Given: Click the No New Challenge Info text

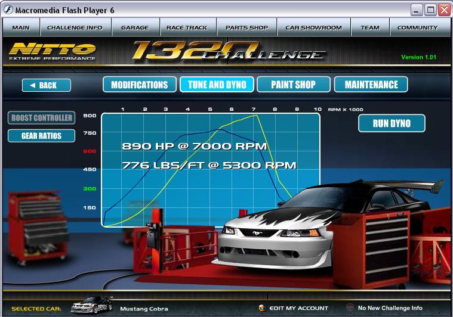Looking at the screenshot, I should point(390,308).
